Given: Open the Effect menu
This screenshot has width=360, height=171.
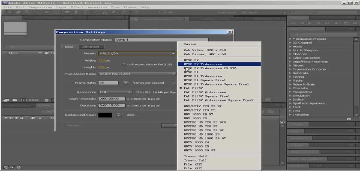Looking at the screenshot, I should pos(78,7).
